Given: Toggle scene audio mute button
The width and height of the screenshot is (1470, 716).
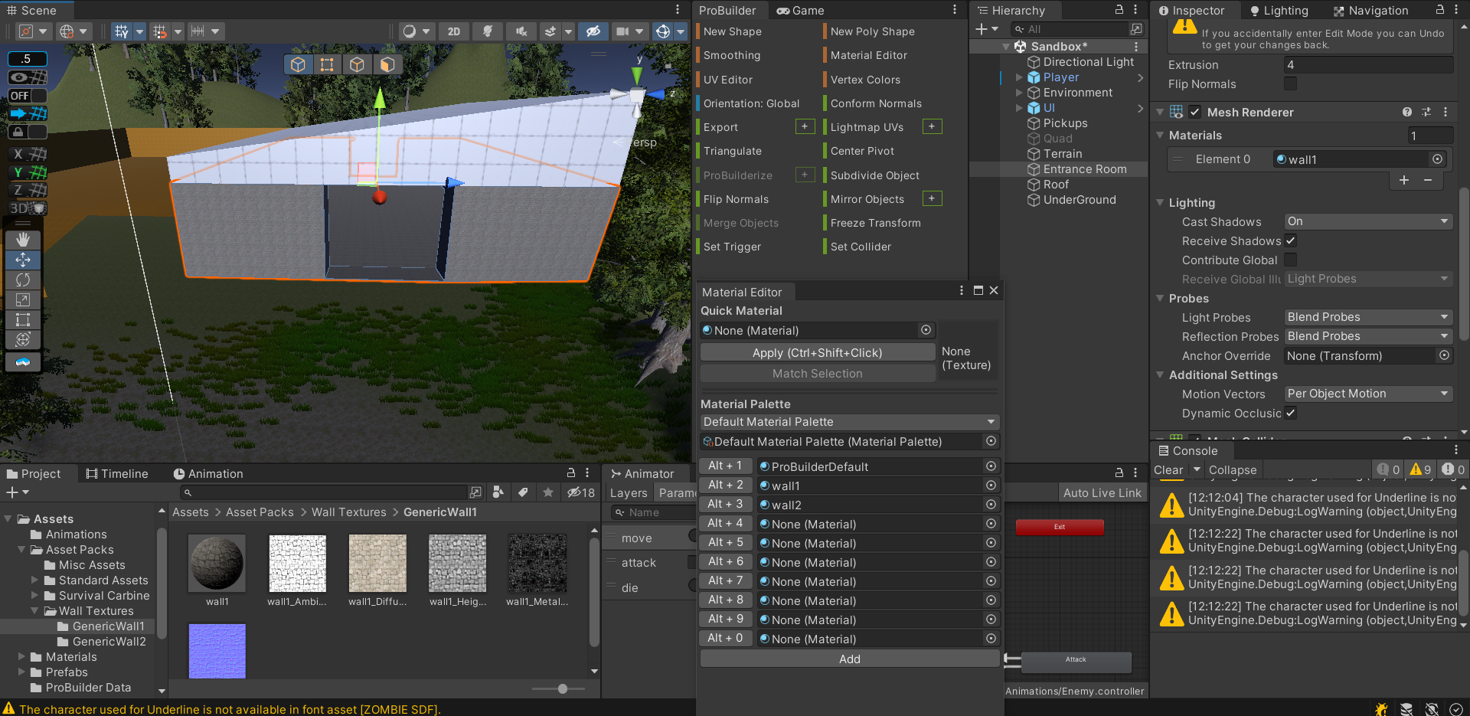Looking at the screenshot, I should point(521,31).
